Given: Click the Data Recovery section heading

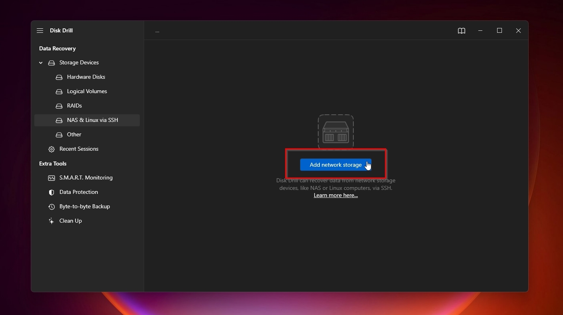Looking at the screenshot, I should point(57,48).
